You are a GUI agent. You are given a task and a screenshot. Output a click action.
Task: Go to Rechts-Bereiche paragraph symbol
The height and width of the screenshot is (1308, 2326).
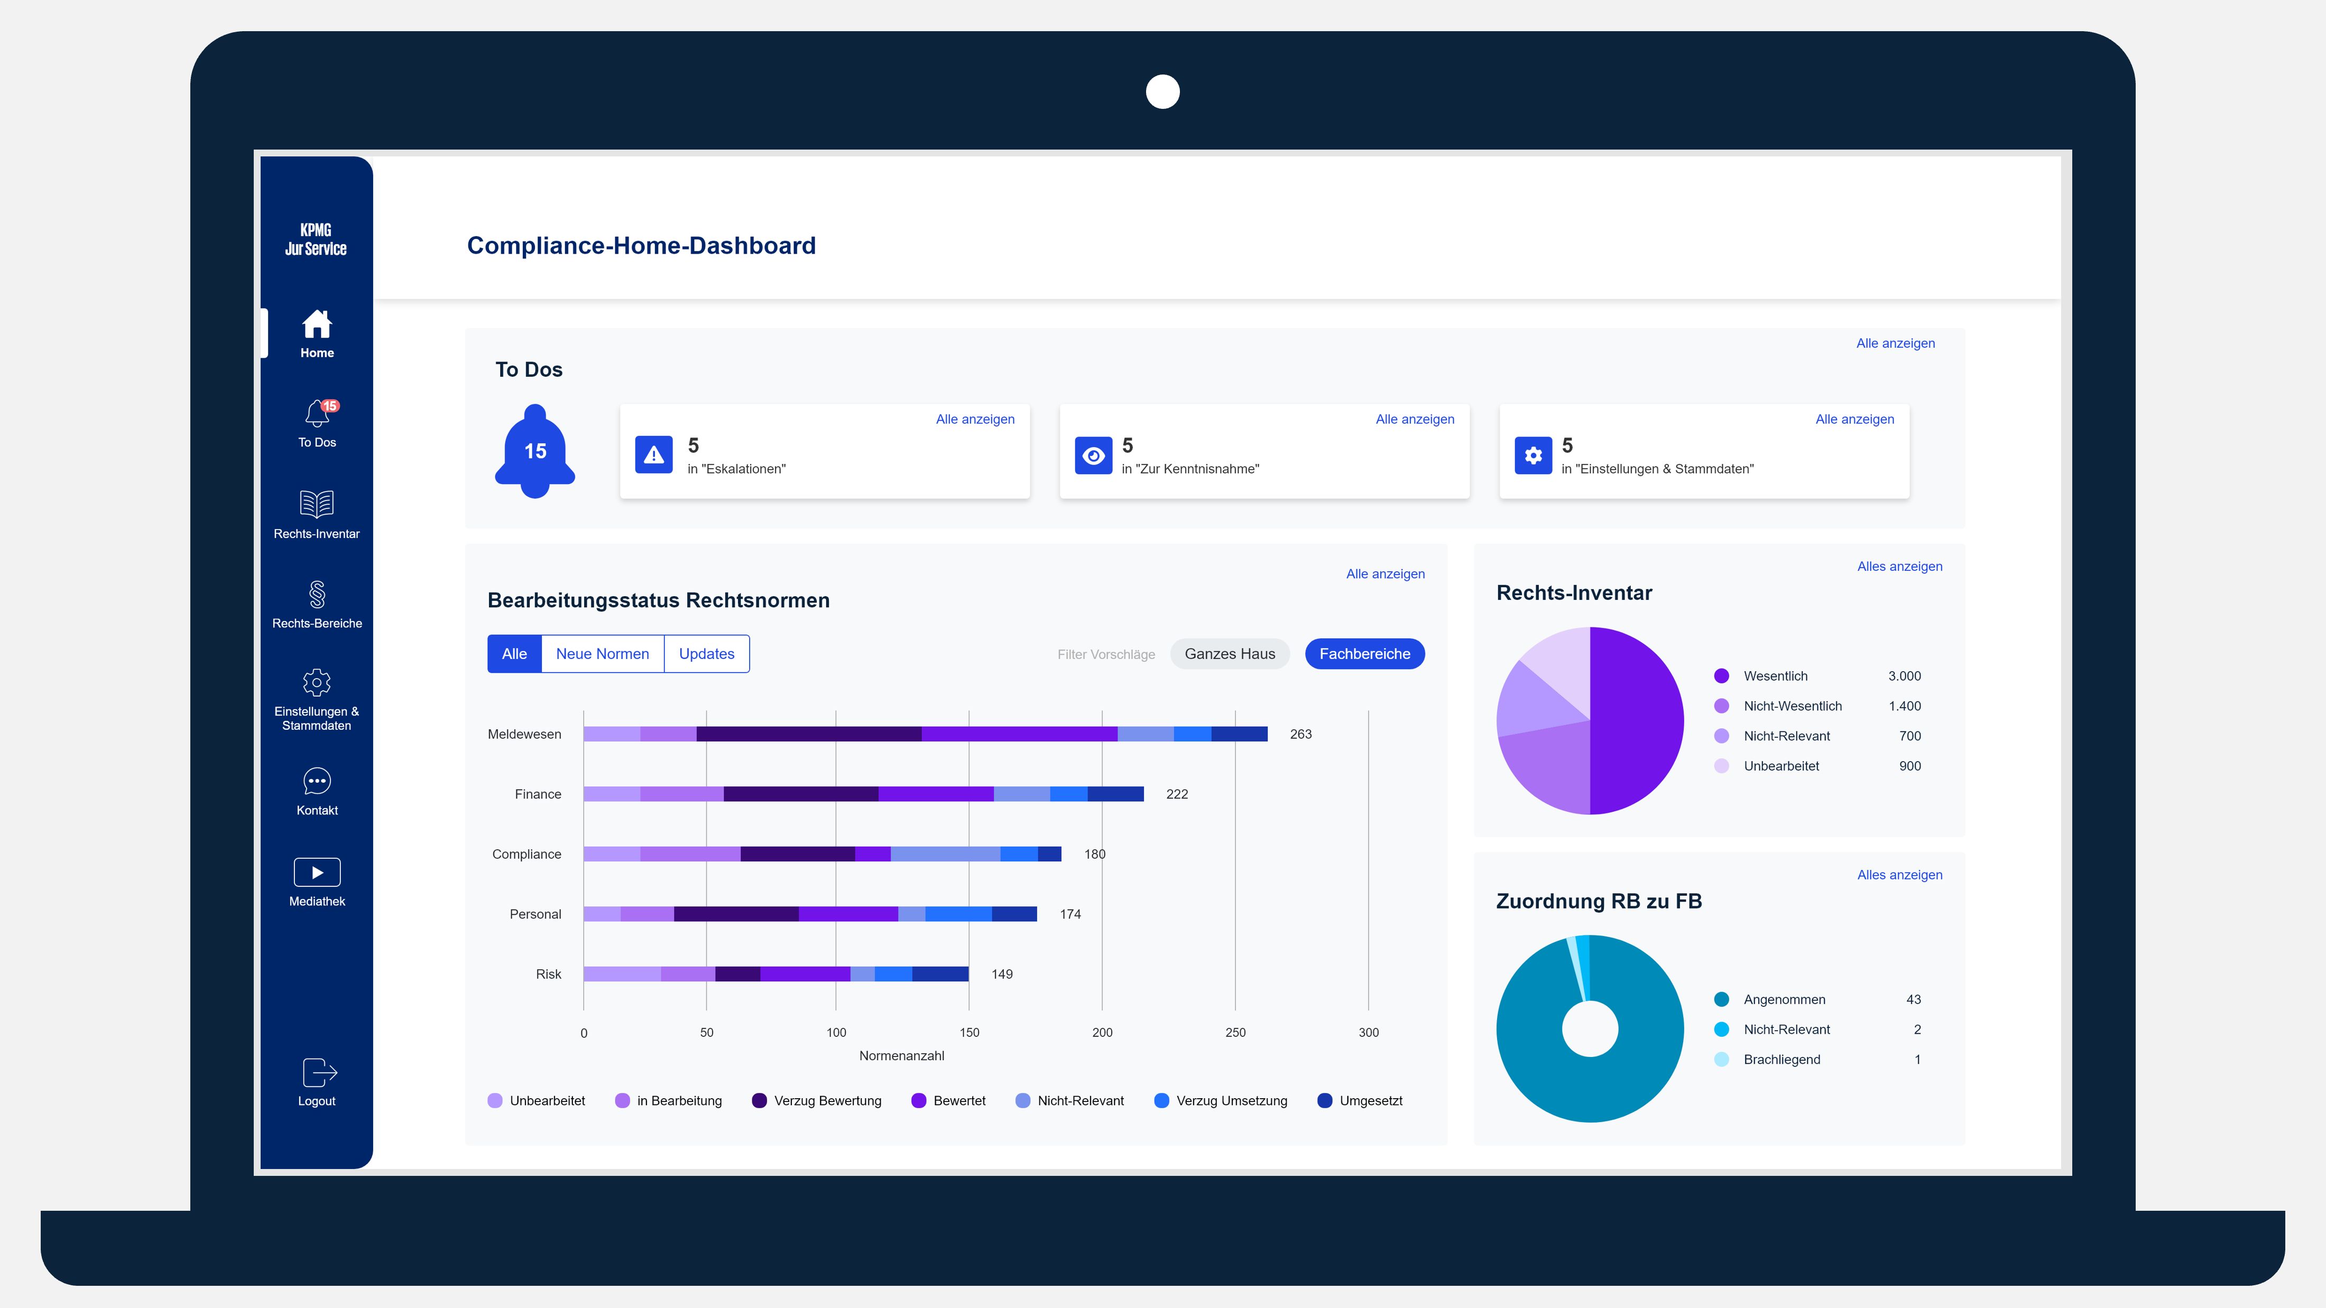pos(317,594)
